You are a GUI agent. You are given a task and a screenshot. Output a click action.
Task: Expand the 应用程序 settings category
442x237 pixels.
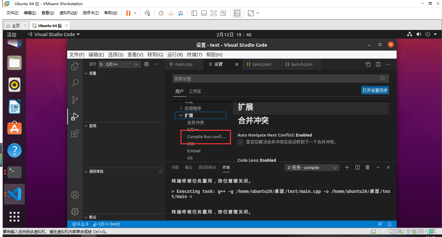pos(181,109)
